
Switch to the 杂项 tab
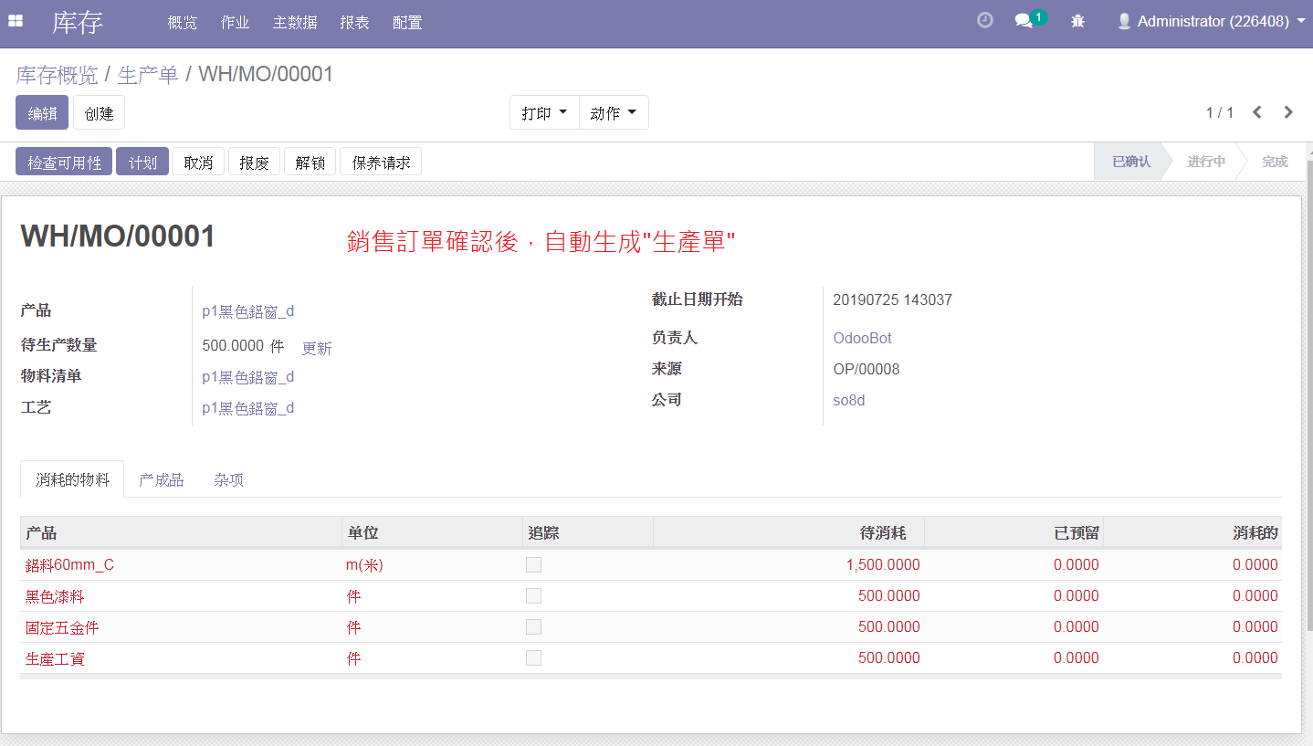pyautogui.click(x=229, y=479)
